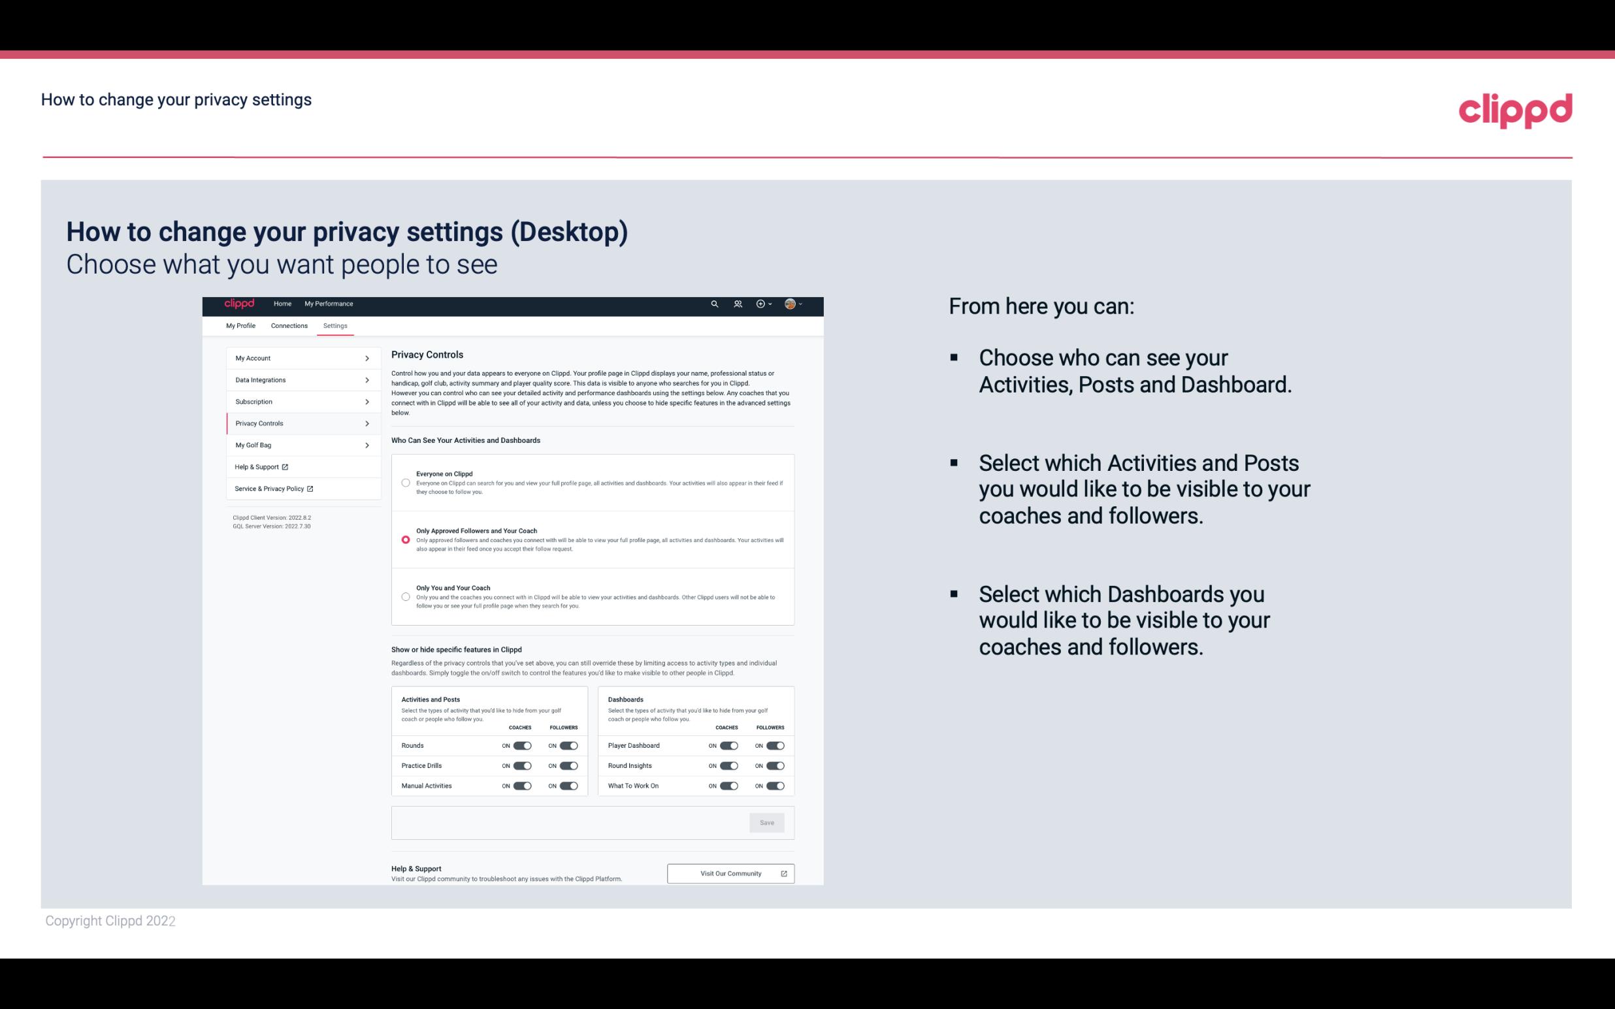Viewport: 1615px width, 1009px height.
Task: Toggle Practice Drills for Coaches ON
Action: point(521,765)
